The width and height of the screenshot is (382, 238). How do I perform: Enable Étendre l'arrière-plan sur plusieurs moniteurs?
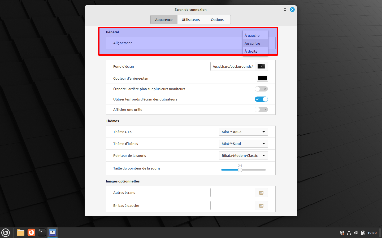pyautogui.click(x=261, y=89)
